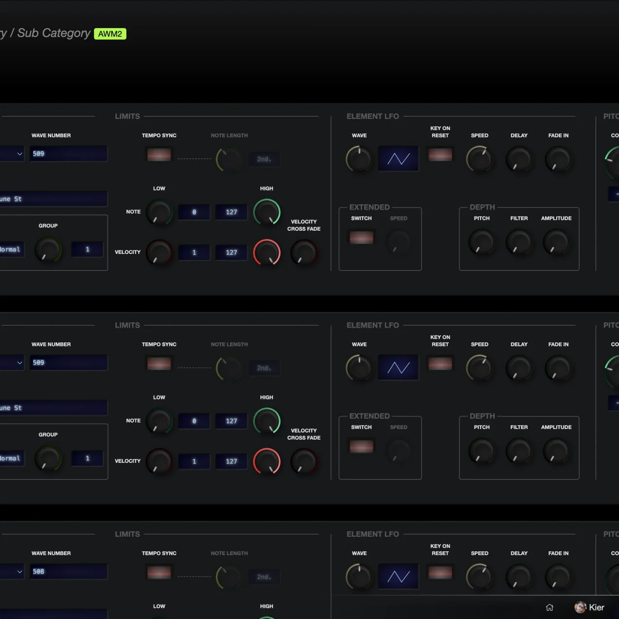
Task: Toggle Key On Reset in the middle panel
Action: [440, 364]
